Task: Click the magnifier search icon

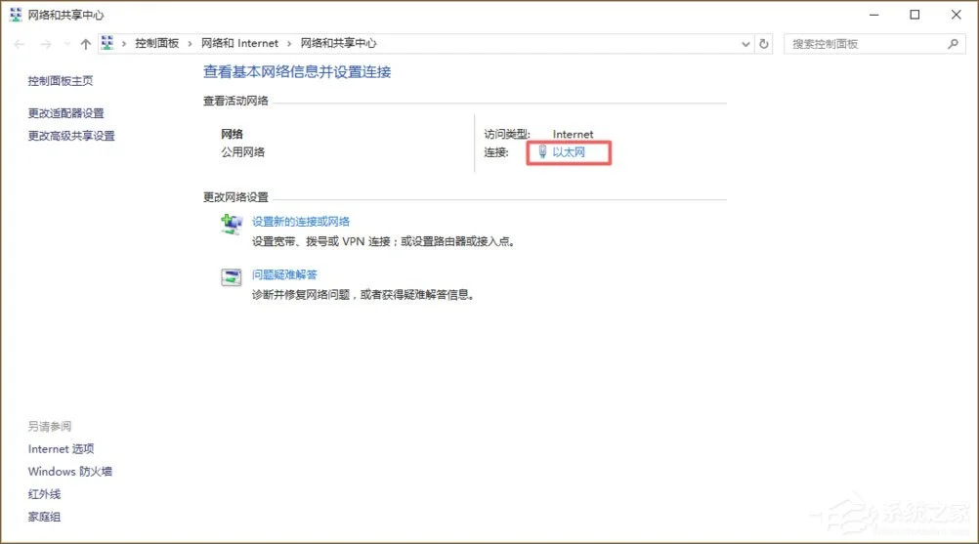Action: tap(954, 44)
